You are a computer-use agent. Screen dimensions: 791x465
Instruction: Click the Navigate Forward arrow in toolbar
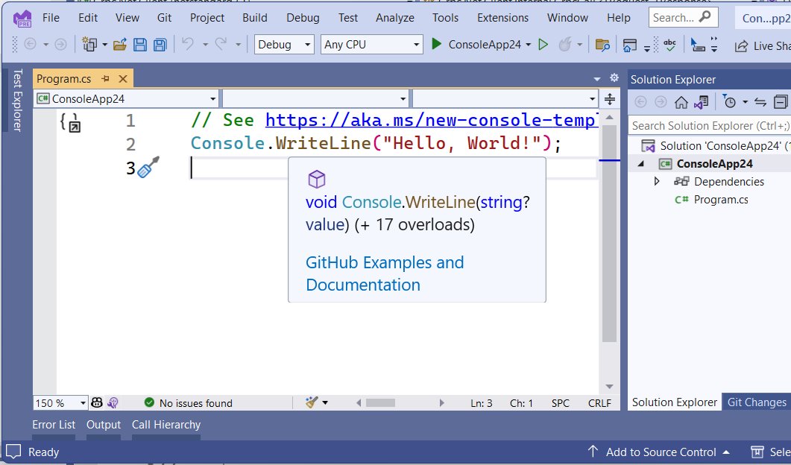tap(60, 45)
